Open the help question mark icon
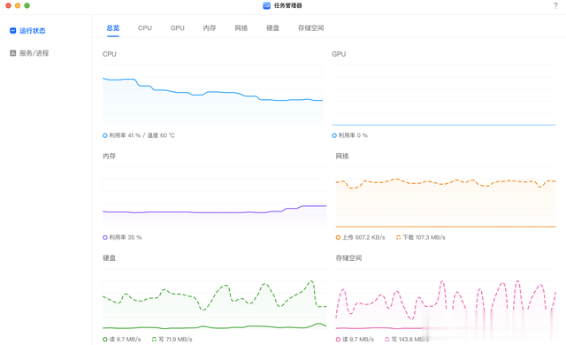Screen dimensions: 566x345 [x=555, y=6]
